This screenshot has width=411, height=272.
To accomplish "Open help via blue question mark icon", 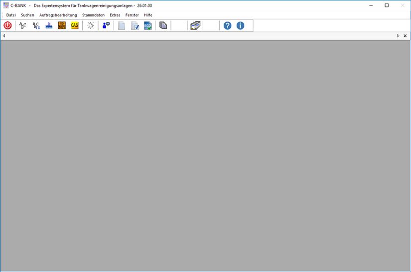I will click(x=227, y=25).
